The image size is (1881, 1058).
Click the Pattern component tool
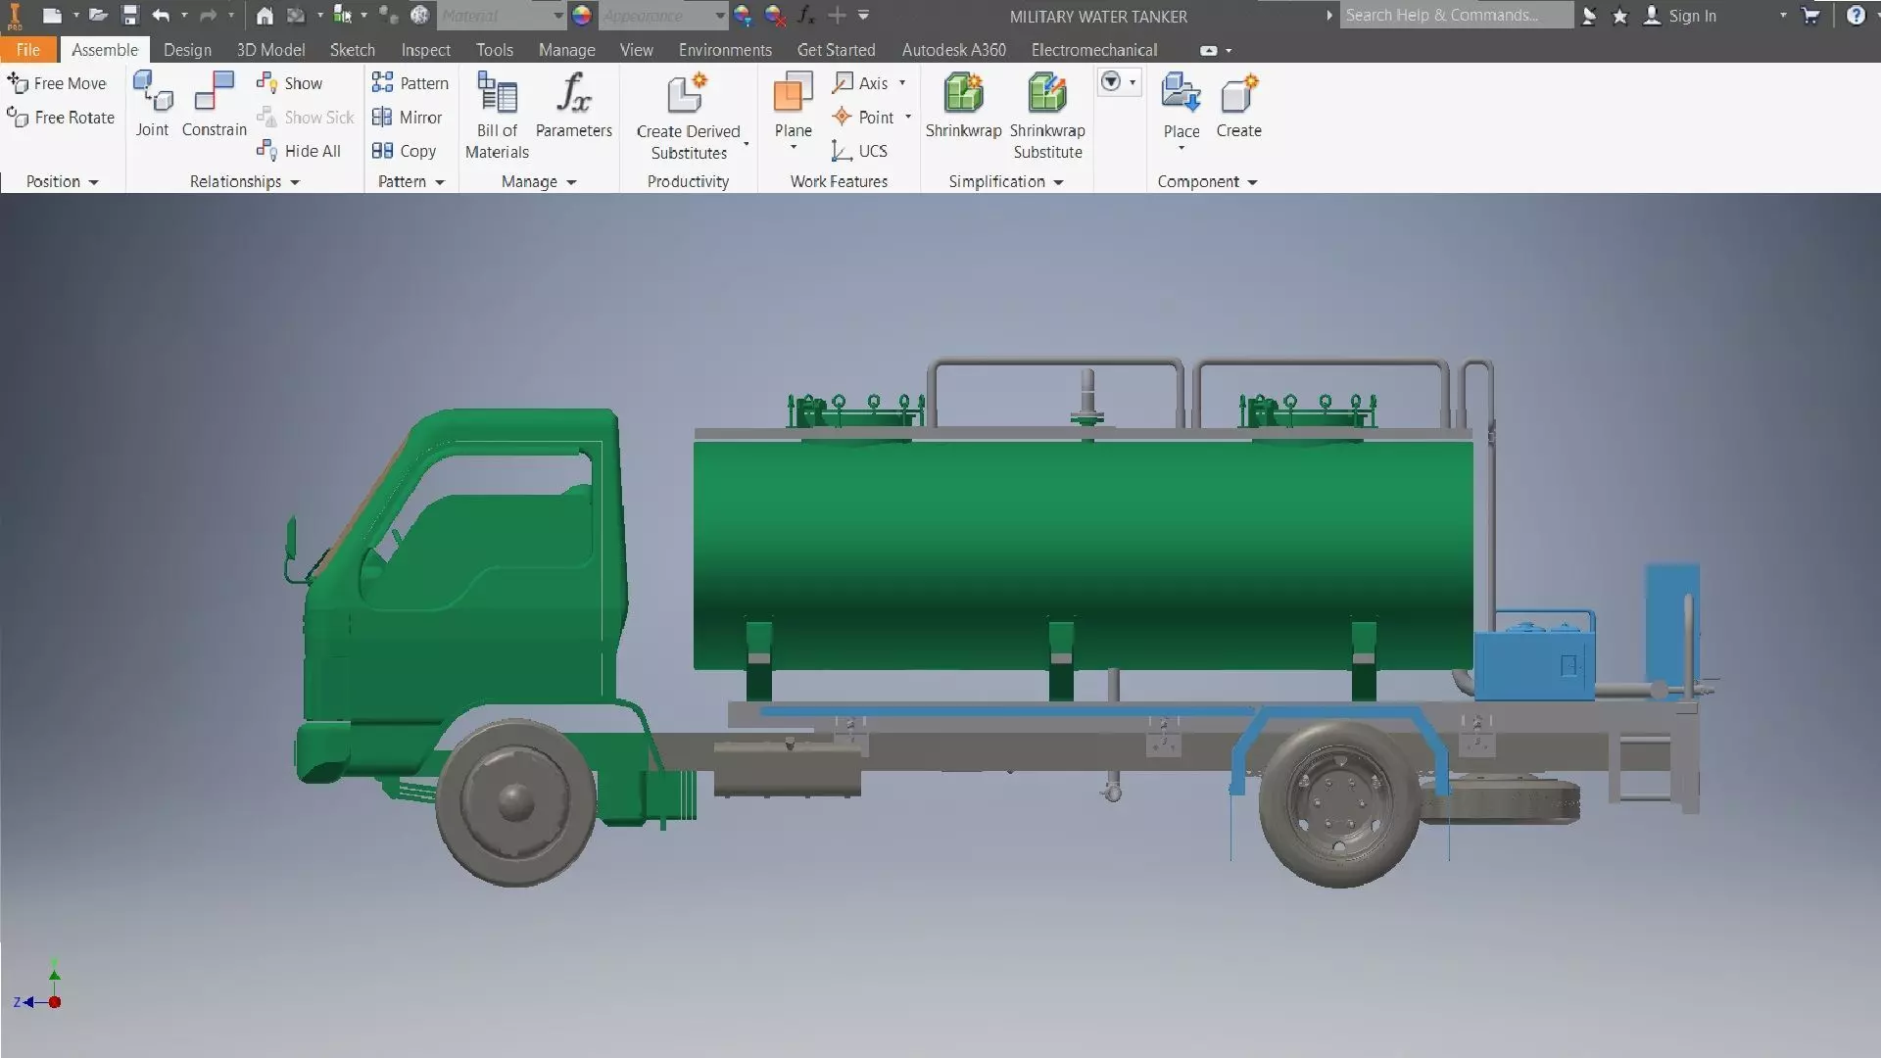point(410,83)
